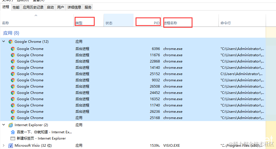Click Chrome icon in PID 9032 row

pos(13,80)
